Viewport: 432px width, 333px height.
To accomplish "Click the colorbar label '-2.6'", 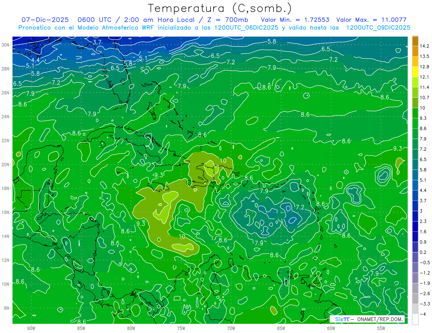I will point(424,293).
